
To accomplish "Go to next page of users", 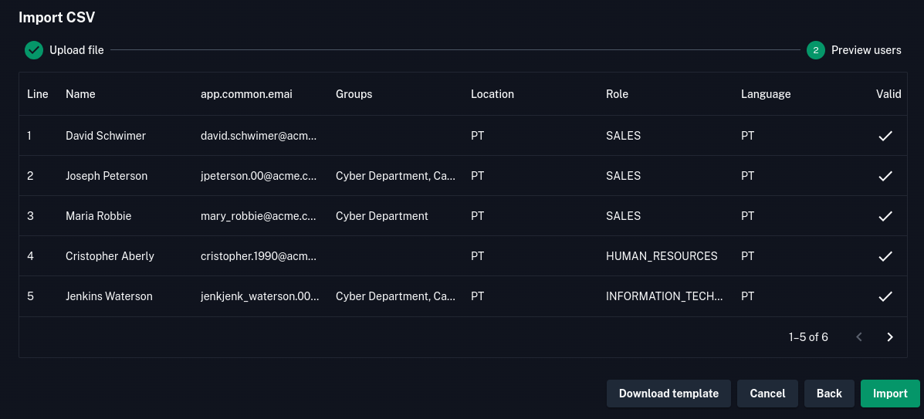I will point(890,337).
